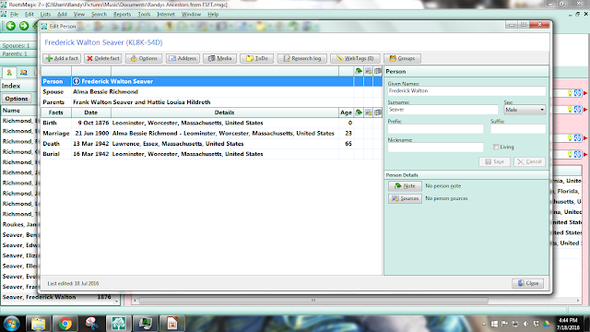
Task: Click the media column icon in Facts header
Action: tap(378, 113)
